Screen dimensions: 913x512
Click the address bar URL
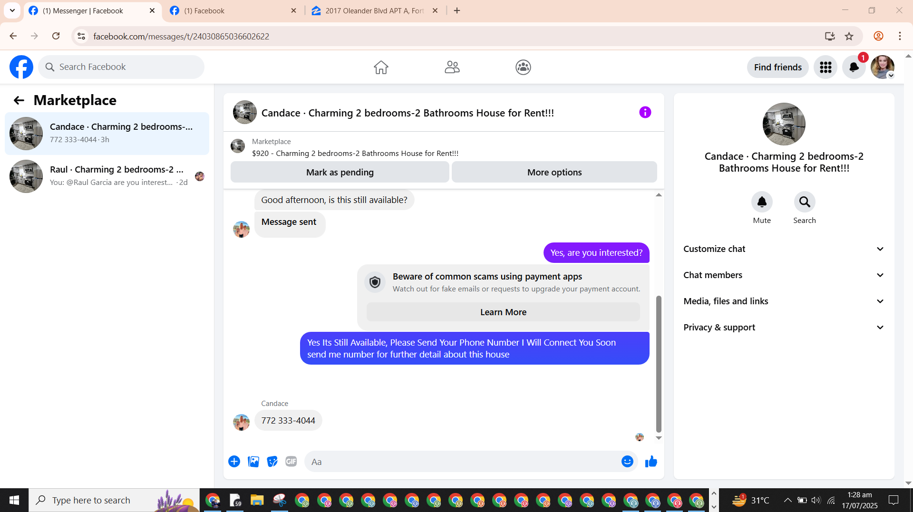click(x=181, y=36)
